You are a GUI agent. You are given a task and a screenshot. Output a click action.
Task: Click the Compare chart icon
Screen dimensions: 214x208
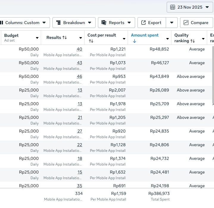pos(186,23)
